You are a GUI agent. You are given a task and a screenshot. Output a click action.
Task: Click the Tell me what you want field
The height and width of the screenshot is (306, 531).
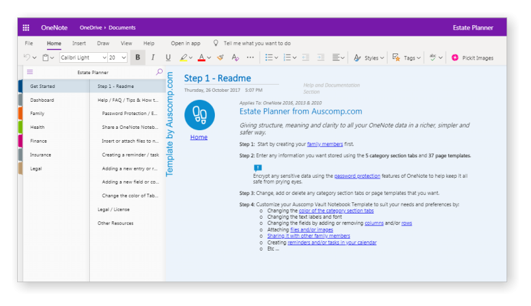[257, 44]
